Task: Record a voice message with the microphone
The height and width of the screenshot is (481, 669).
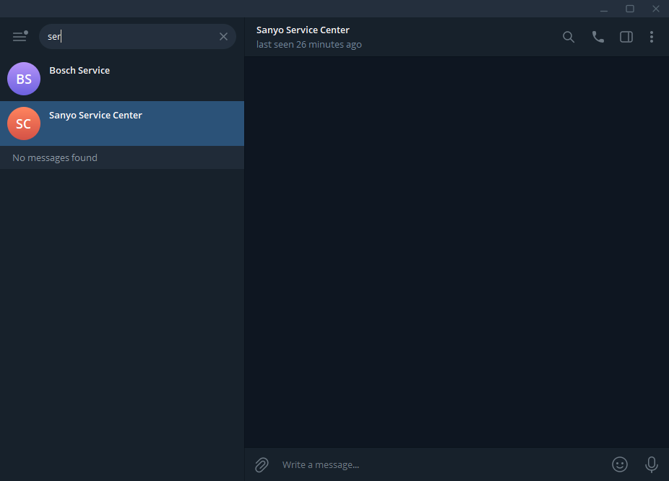Action: coord(652,465)
